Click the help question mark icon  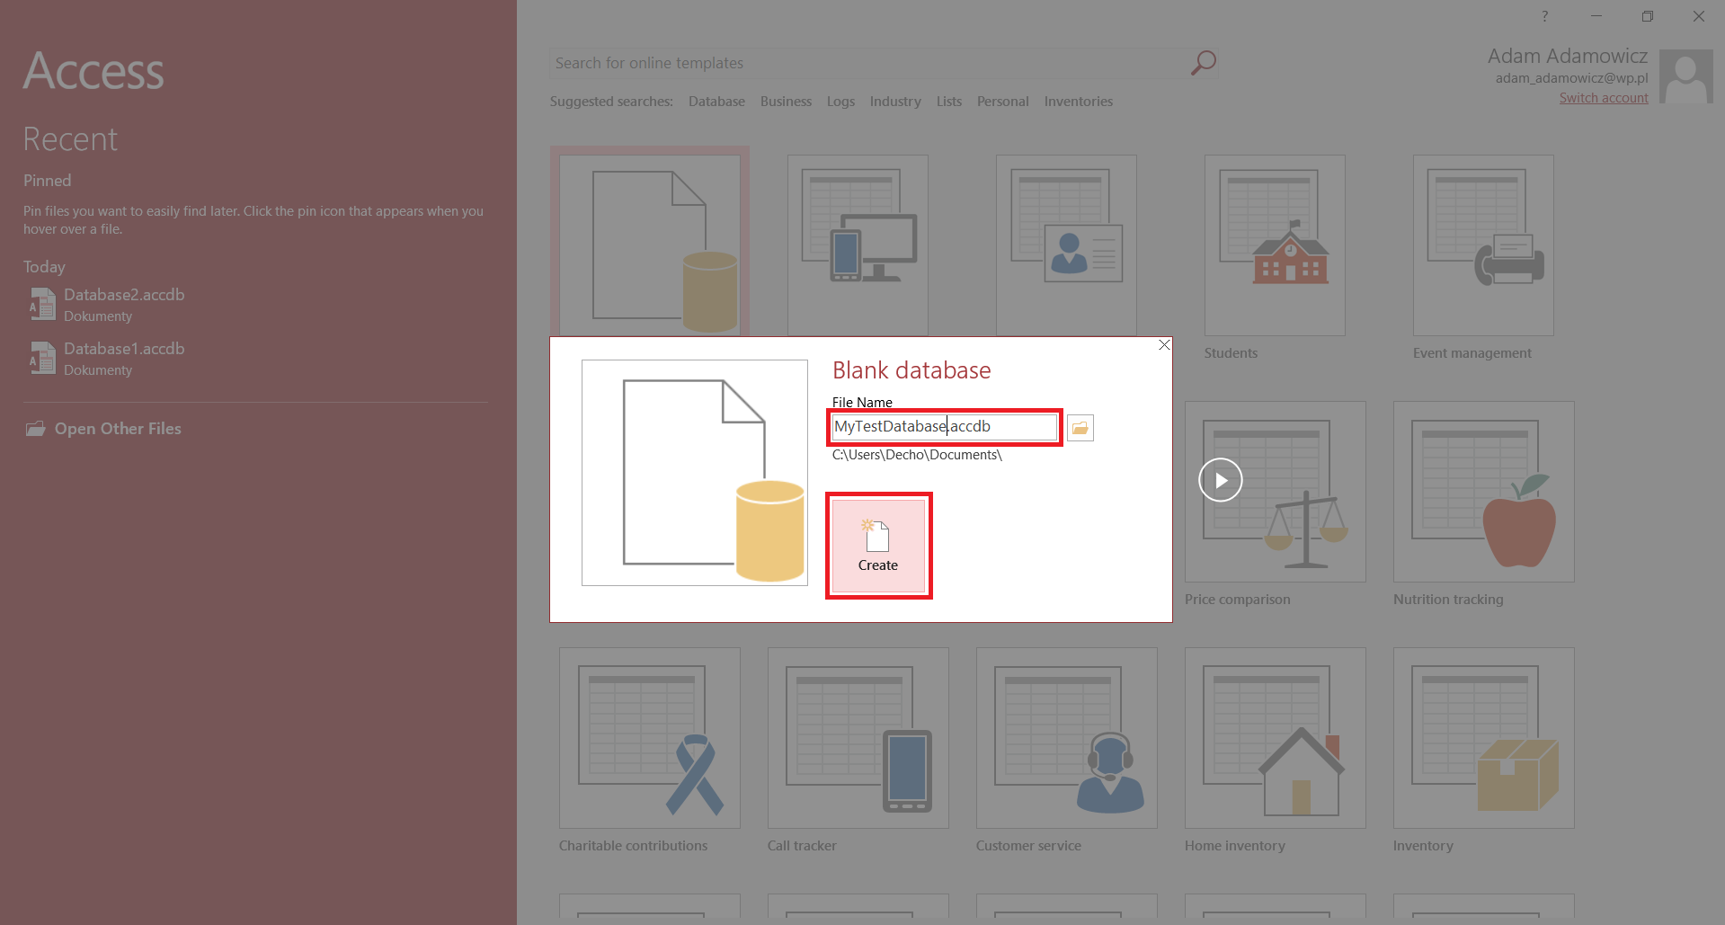coord(1544,16)
